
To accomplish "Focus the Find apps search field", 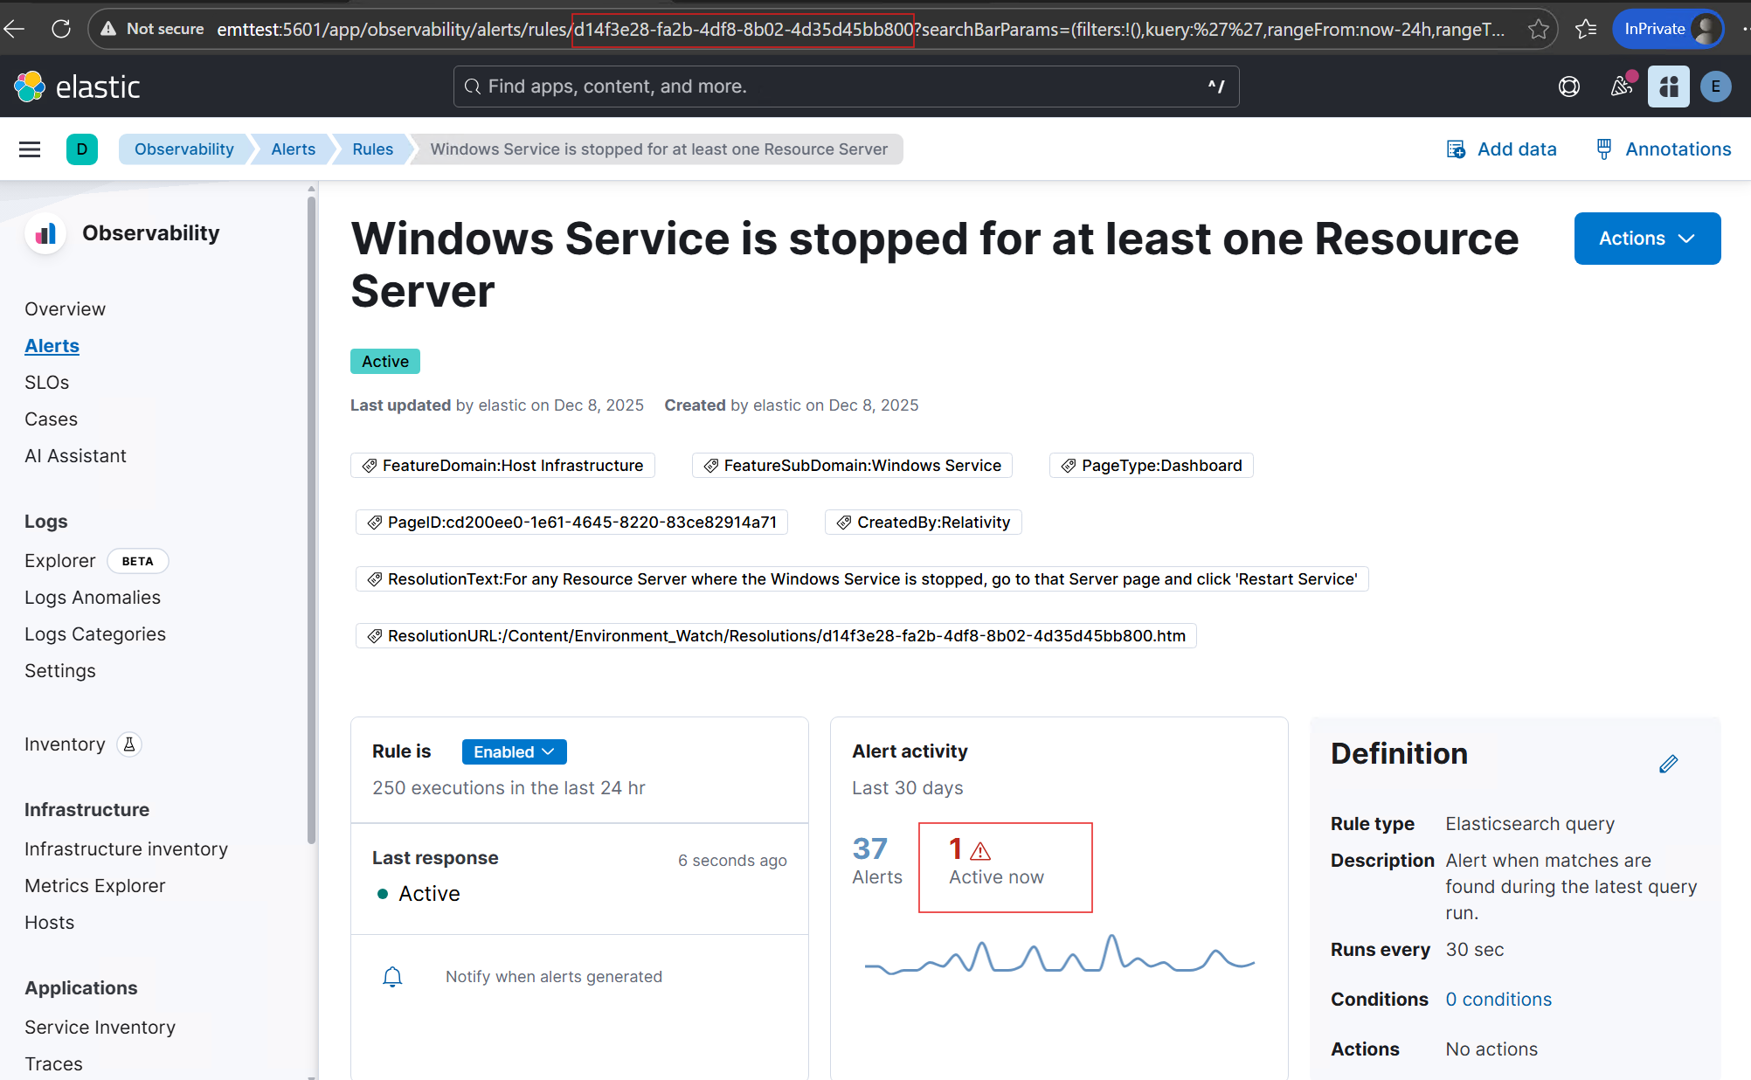I will 845,87.
